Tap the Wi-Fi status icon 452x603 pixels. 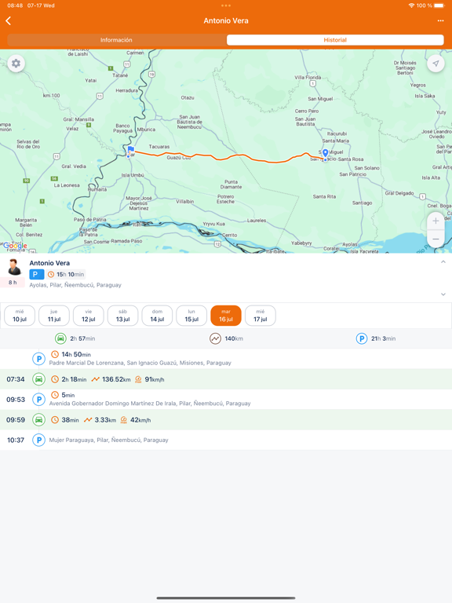[x=411, y=5]
